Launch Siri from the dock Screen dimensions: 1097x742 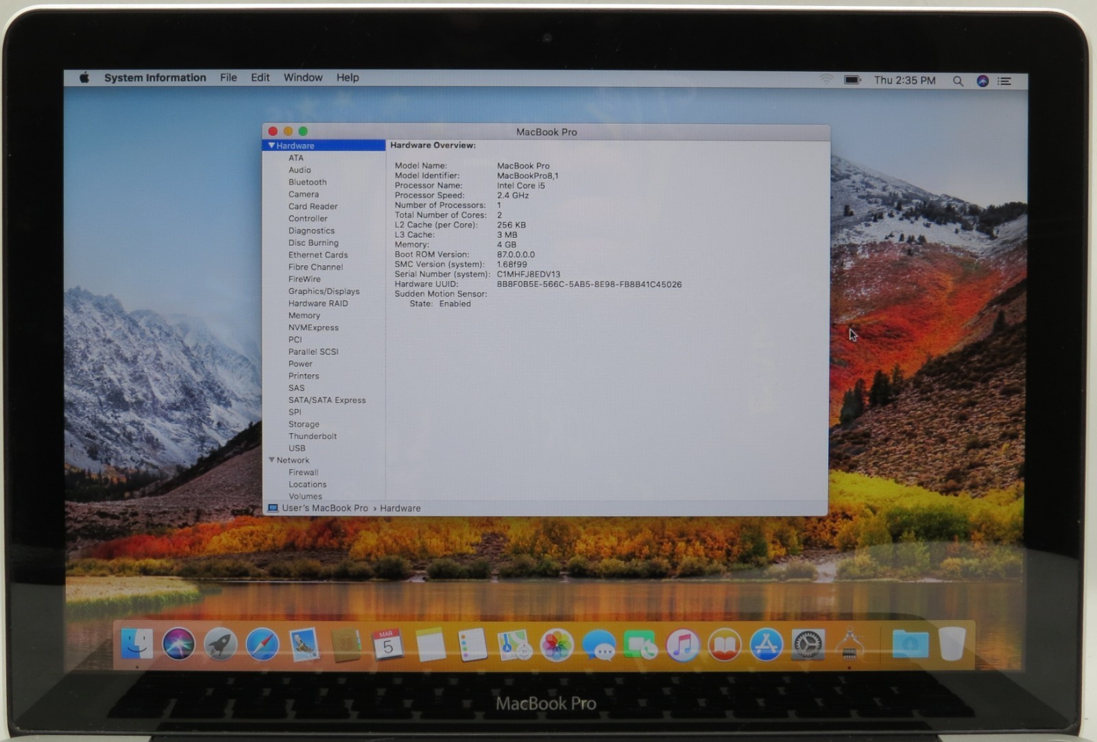tap(178, 644)
